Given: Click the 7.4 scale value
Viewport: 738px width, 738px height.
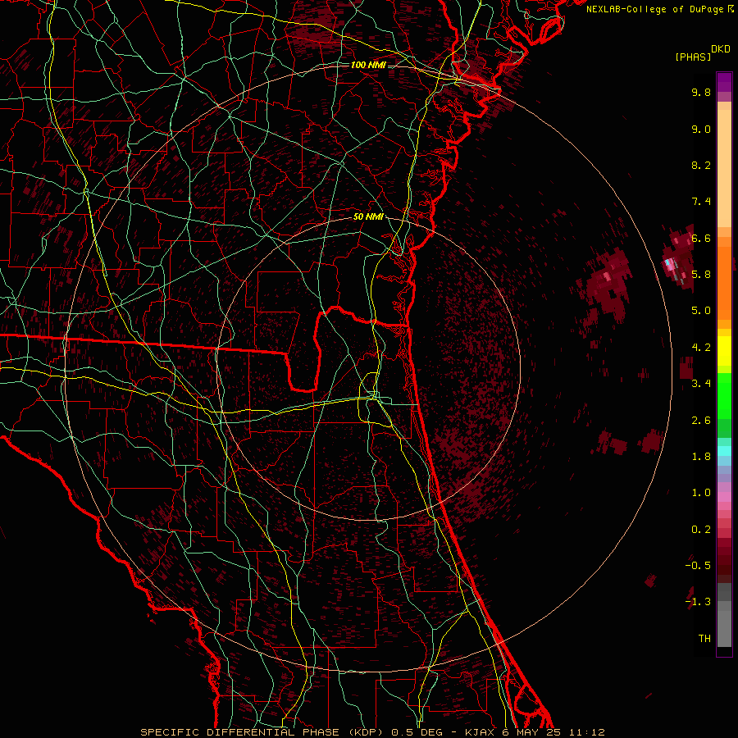Looking at the screenshot, I should pos(701,202).
